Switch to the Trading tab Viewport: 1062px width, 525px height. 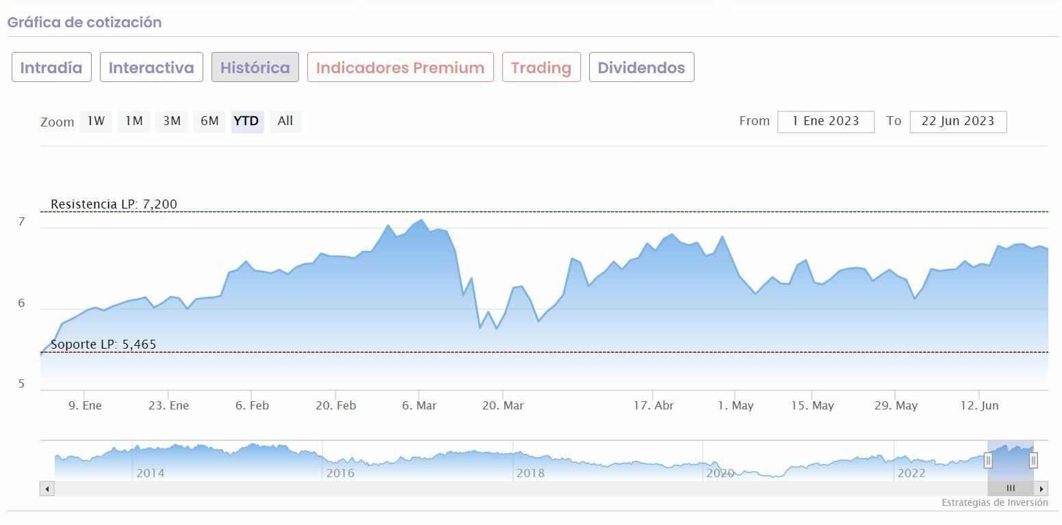[x=541, y=68]
